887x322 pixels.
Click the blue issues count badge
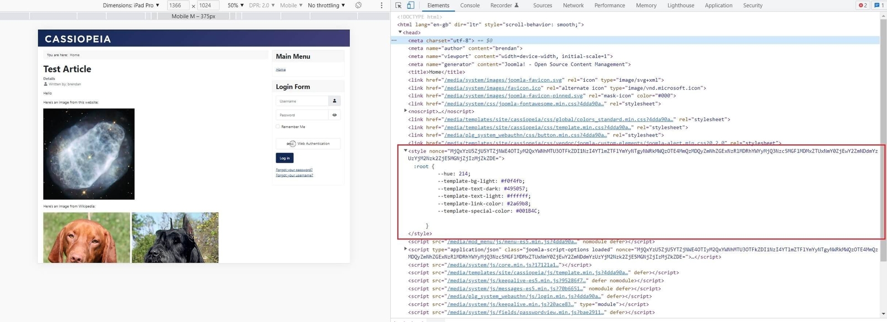(878, 6)
